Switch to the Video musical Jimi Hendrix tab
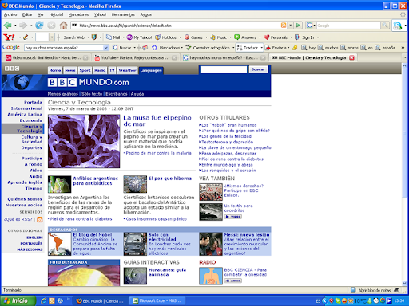Image resolution: width=409 pixels, height=306 pixels. pos(46,57)
